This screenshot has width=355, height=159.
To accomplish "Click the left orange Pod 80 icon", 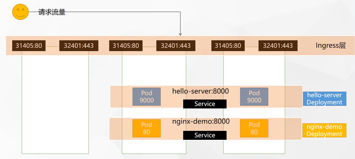I will [146, 128].
